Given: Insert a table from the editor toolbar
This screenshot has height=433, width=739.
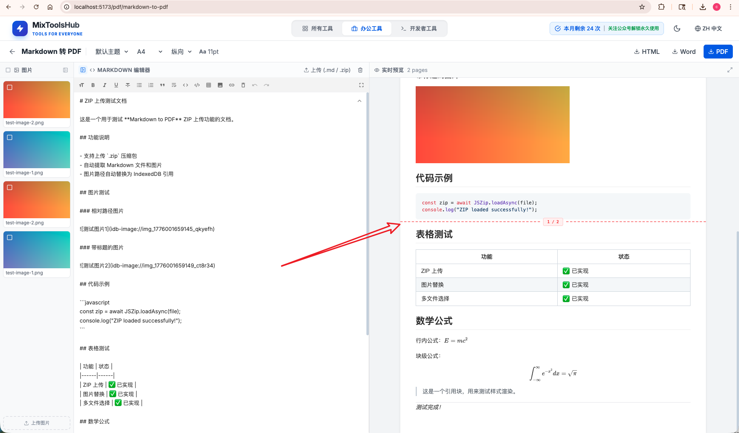Looking at the screenshot, I should pos(209,85).
